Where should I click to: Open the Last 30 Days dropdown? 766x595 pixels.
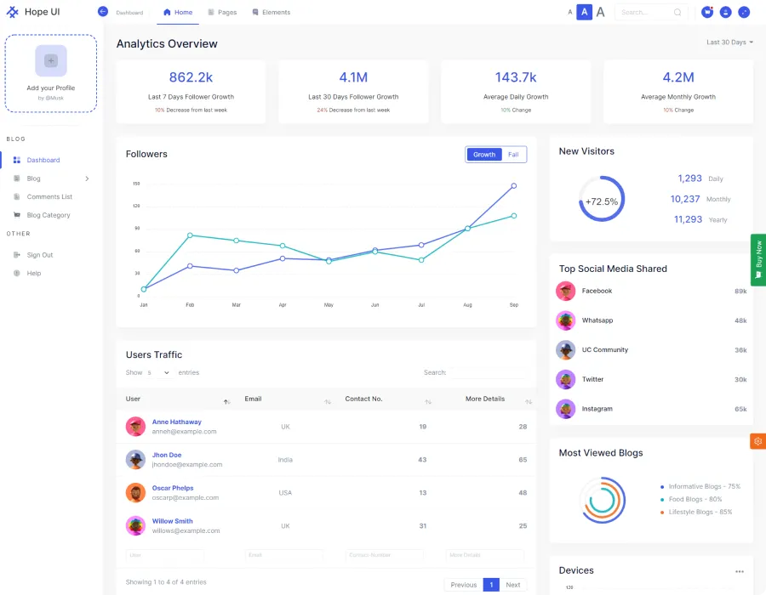[x=729, y=42]
